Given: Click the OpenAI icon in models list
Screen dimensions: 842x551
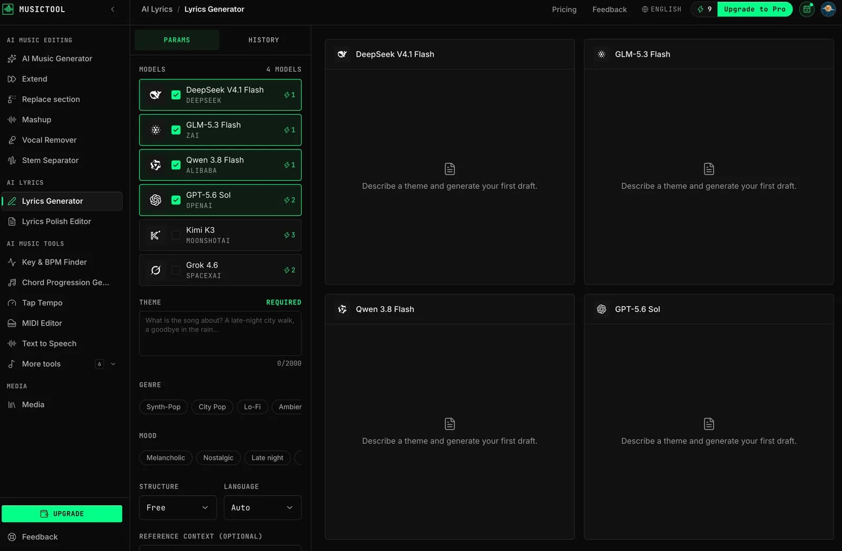Looking at the screenshot, I should tap(156, 200).
